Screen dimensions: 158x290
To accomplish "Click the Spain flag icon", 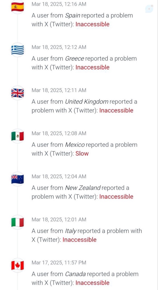I will (18, 7).
